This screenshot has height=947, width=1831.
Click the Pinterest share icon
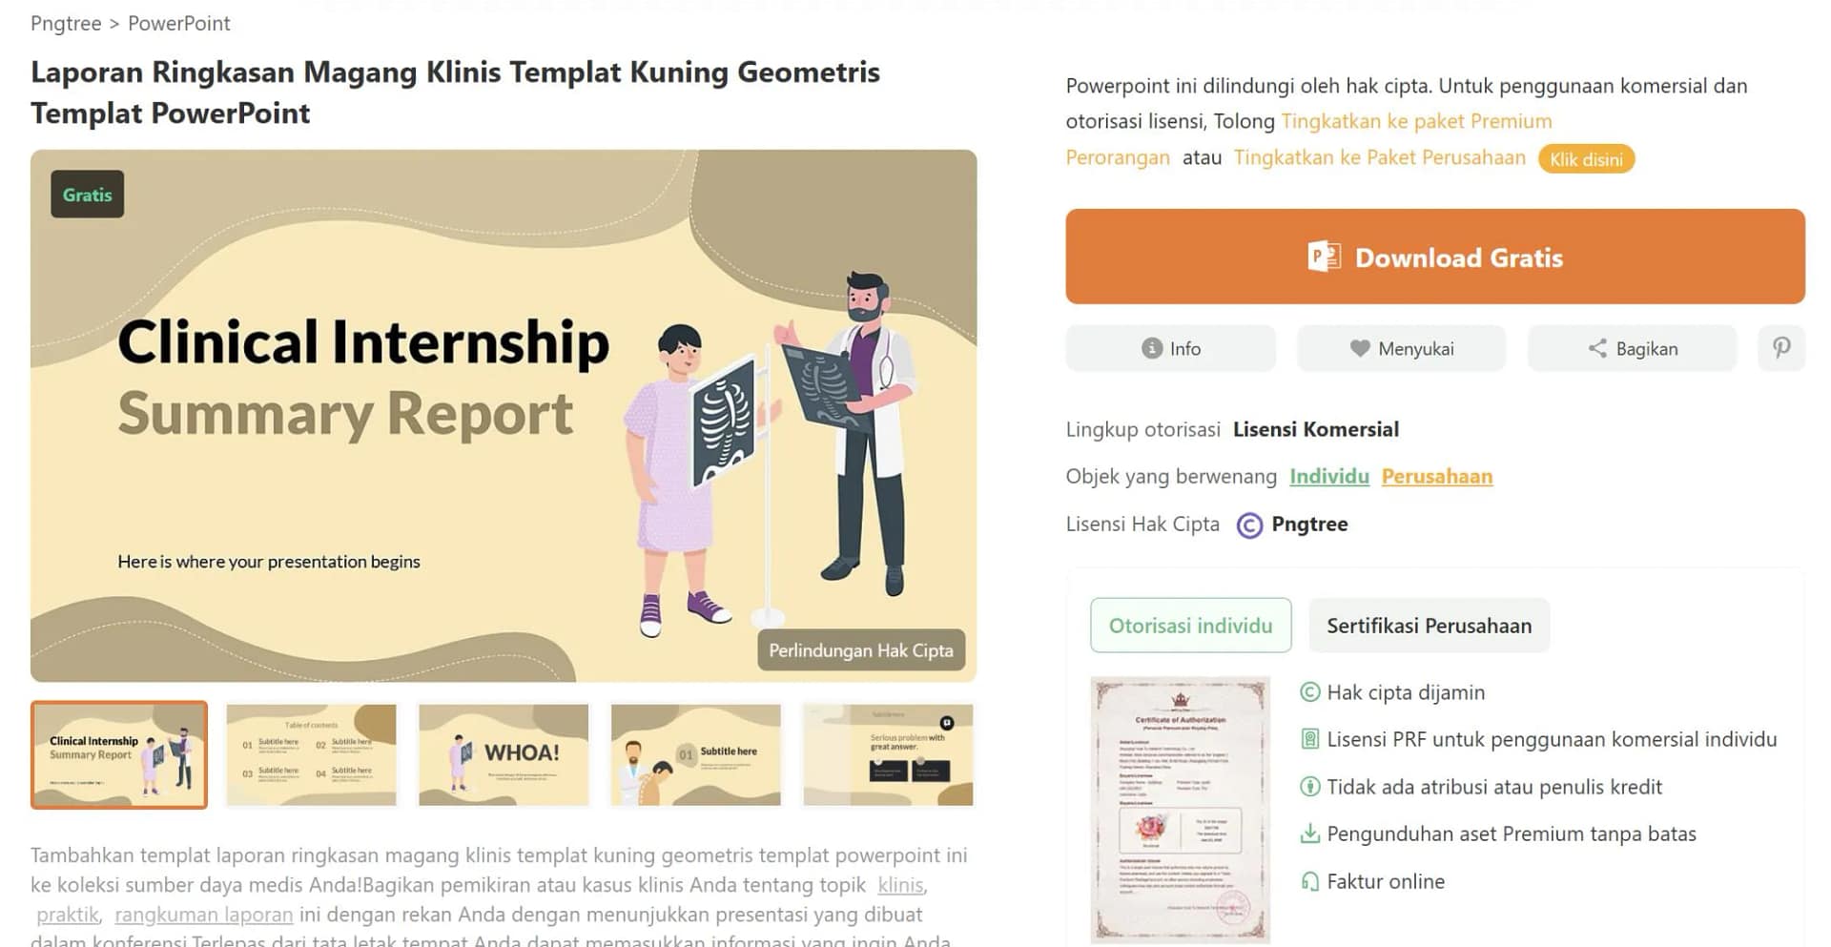pyautogui.click(x=1780, y=348)
